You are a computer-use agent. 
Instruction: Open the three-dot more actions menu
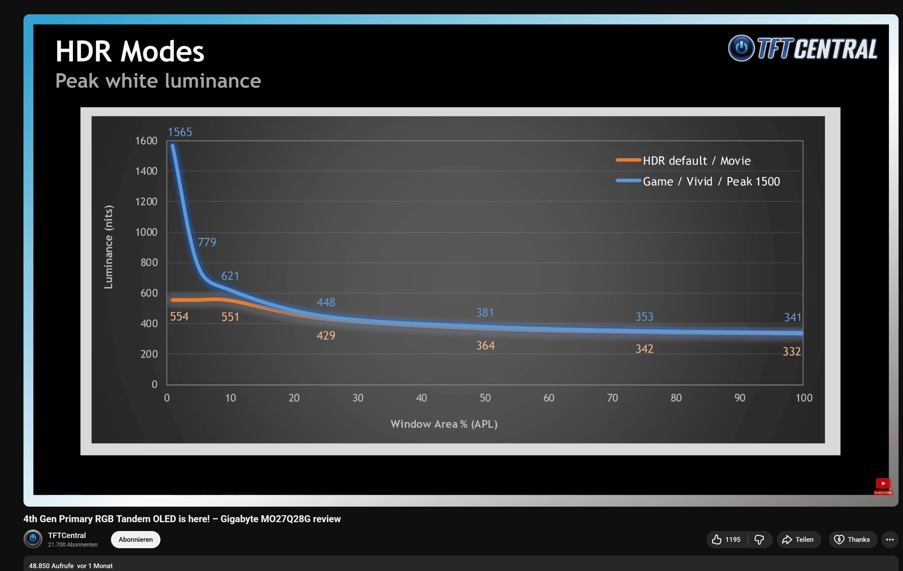pyautogui.click(x=889, y=539)
